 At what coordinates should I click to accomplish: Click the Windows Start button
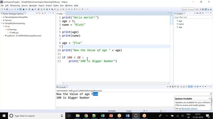(x=4, y=116)
